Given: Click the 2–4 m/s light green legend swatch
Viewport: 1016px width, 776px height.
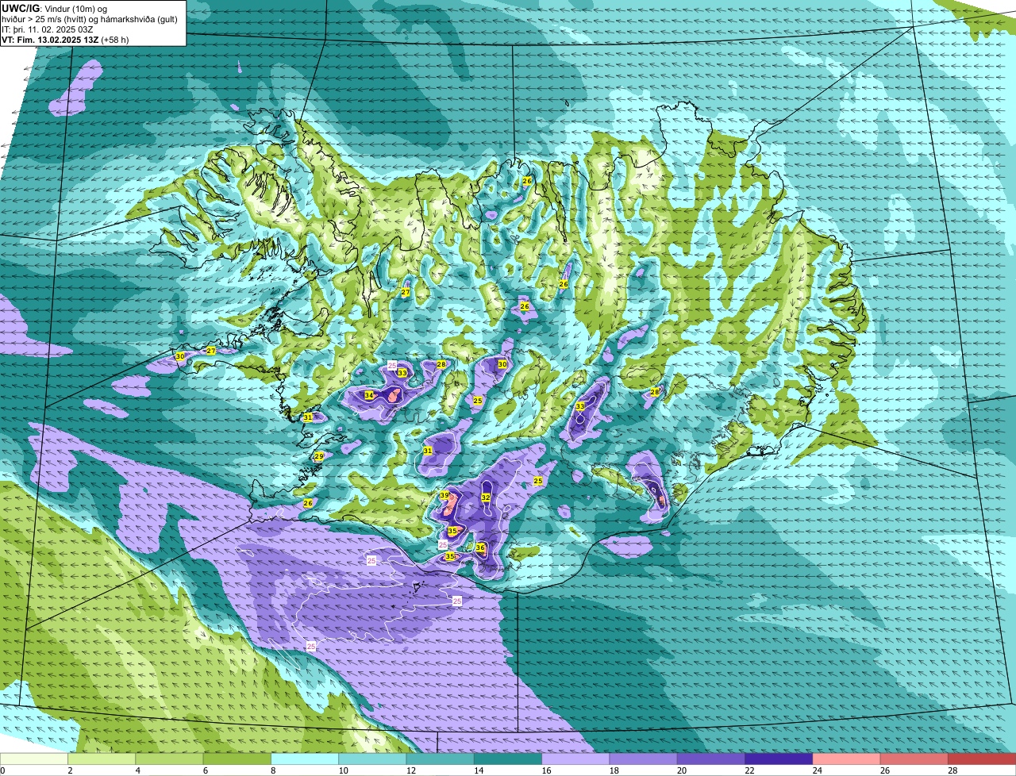Looking at the screenshot, I should point(103,759).
